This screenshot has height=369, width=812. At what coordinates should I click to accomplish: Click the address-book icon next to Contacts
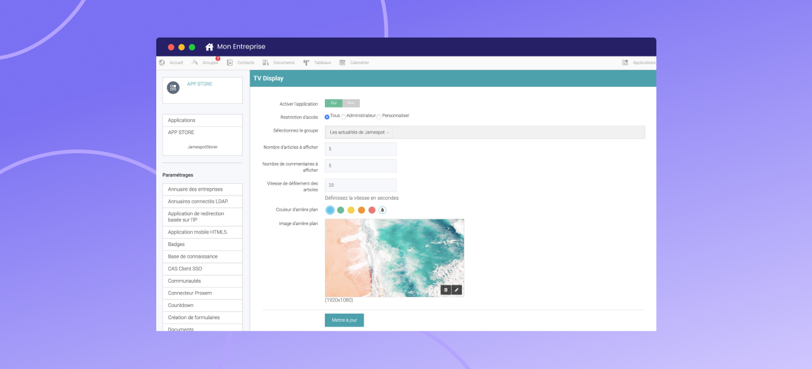click(230, 63)
